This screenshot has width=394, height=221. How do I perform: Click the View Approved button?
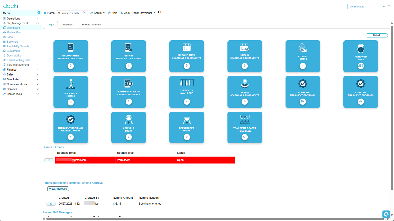coord(58,189)
